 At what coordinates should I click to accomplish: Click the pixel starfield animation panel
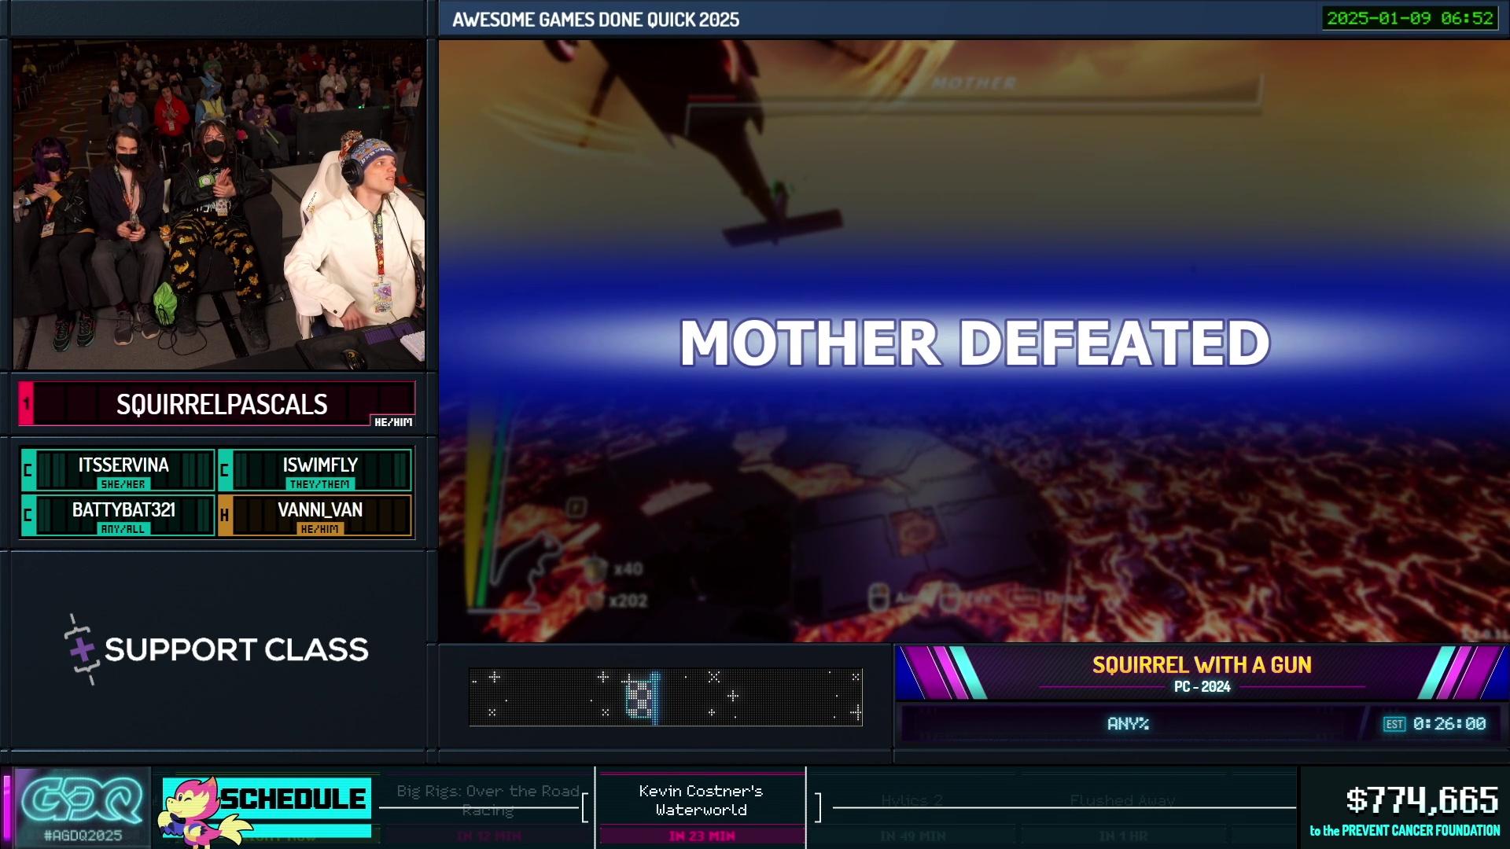(x=665, y=696)
